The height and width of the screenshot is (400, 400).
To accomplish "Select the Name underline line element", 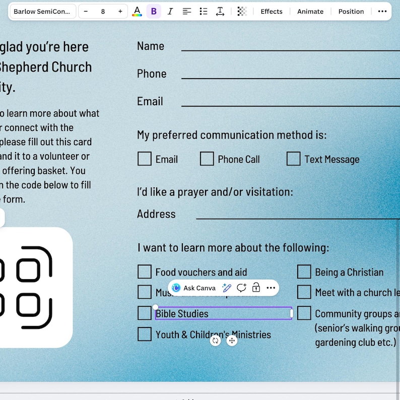I will [290, 51].
